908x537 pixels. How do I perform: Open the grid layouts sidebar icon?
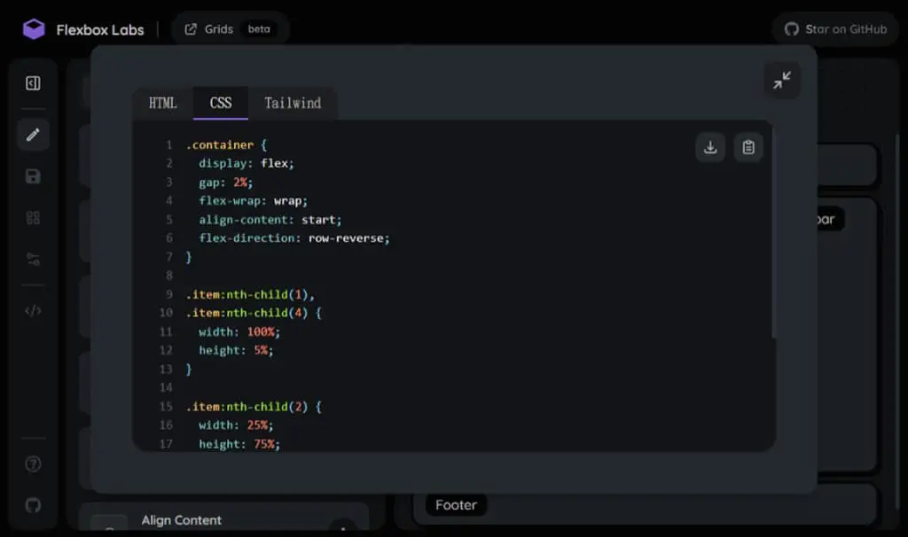tap(33, 218)
